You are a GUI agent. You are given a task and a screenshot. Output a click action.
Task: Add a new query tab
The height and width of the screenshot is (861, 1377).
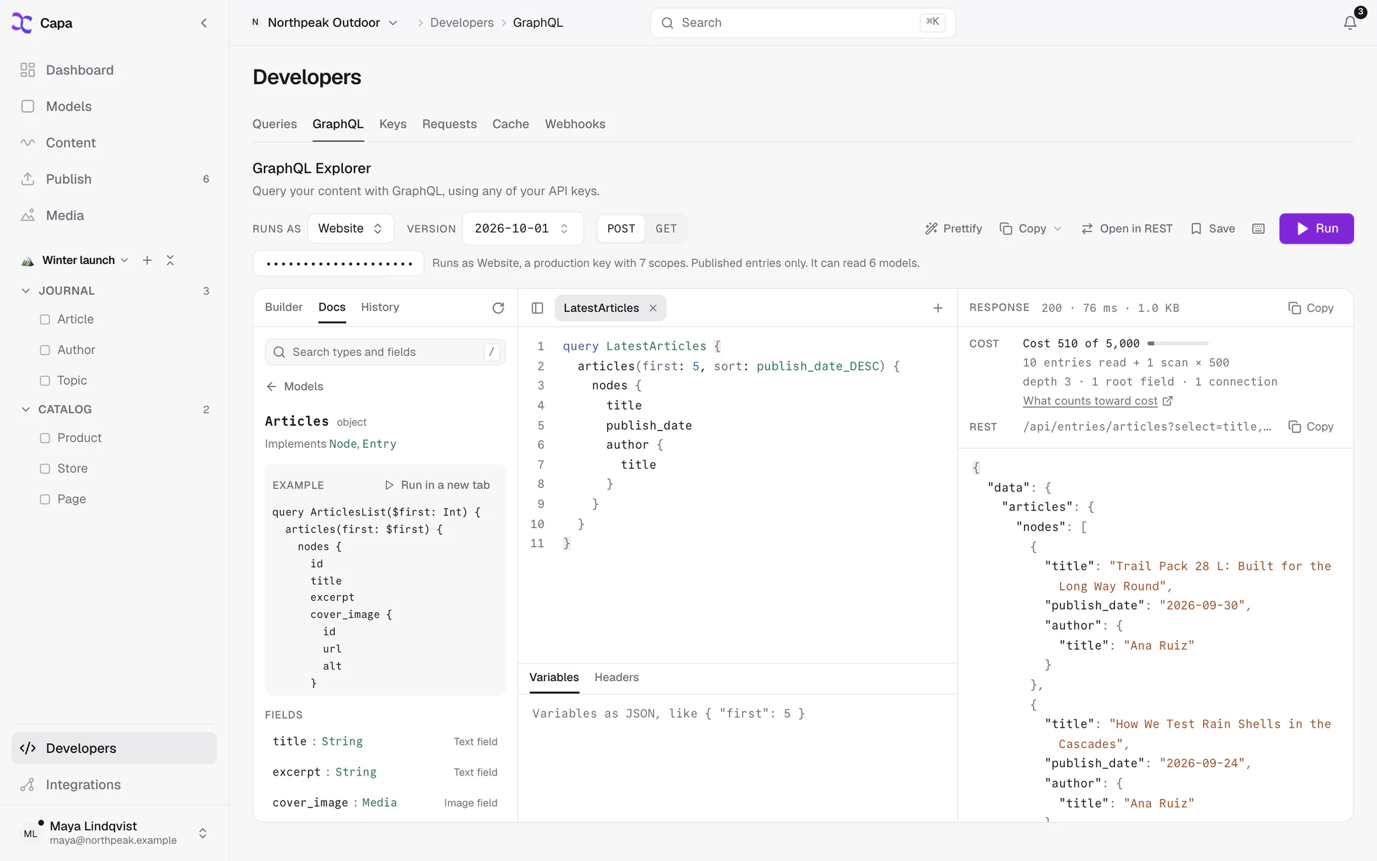(x=938, y=308)
